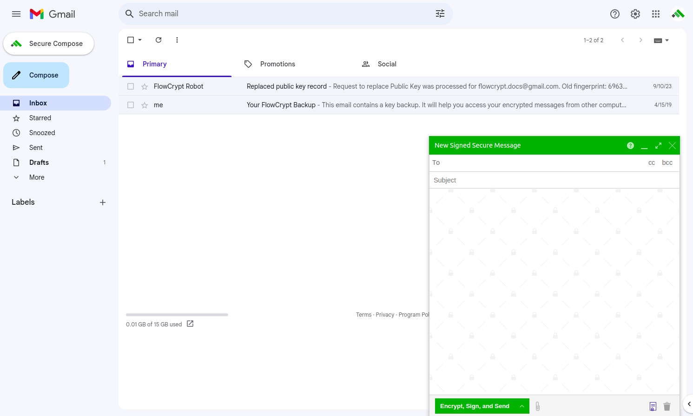Attach a file paperclip icon

537,406
